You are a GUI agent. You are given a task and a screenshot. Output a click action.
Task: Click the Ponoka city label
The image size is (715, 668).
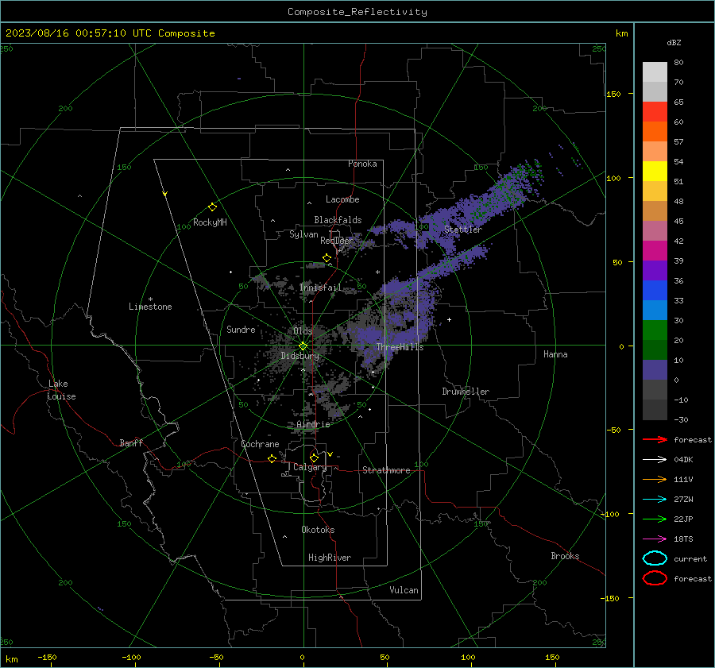362,164
